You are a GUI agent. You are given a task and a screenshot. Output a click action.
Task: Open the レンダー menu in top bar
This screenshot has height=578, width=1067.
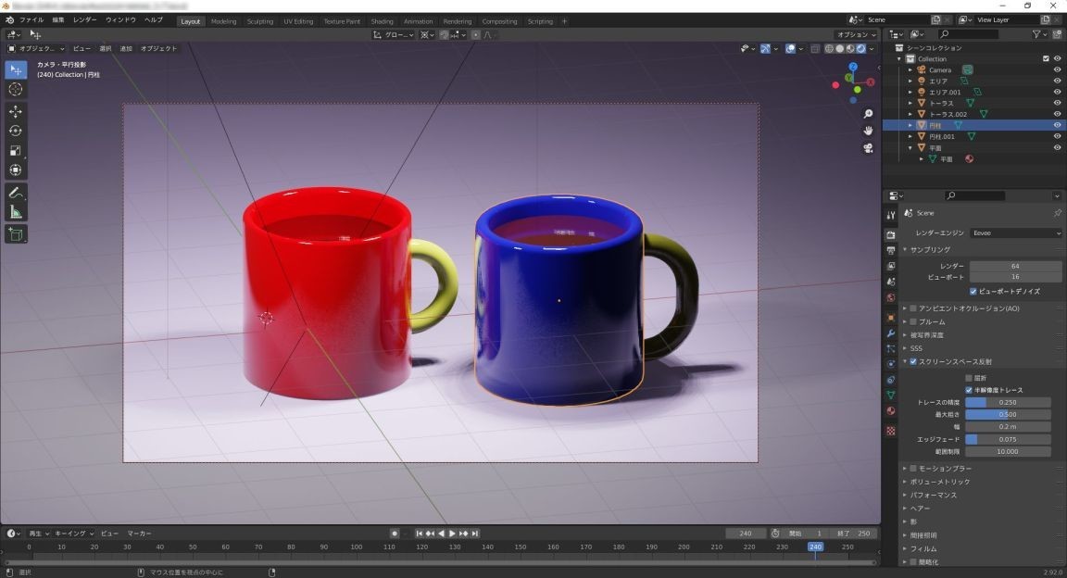[84, 19]
